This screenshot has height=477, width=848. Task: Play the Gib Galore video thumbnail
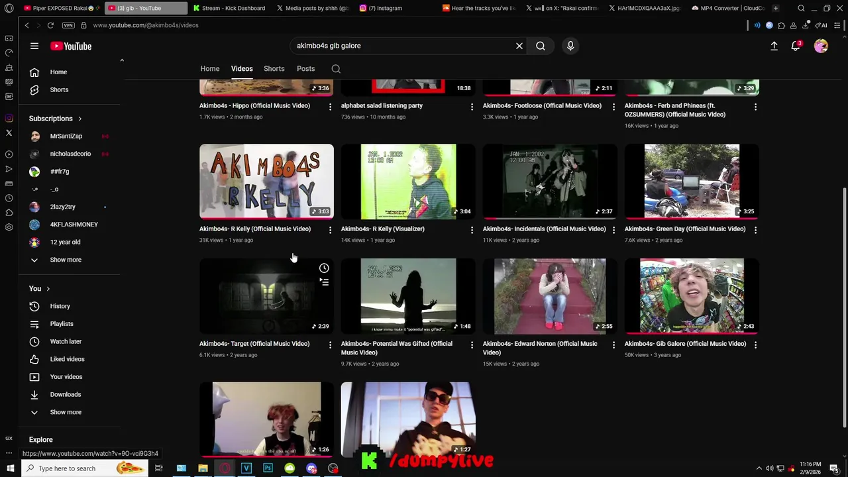[692, 296]
